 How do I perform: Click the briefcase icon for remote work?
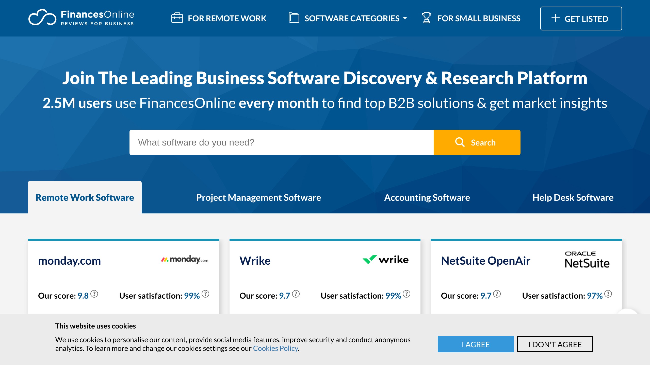177,18
